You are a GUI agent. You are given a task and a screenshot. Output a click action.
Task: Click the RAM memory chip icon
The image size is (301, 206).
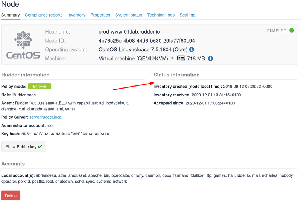(181, 58)
